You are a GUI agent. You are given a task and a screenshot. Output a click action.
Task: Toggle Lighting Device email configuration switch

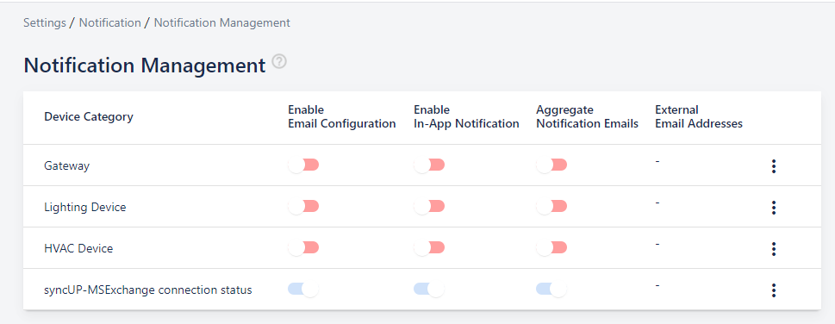click(x=303, y=206)
